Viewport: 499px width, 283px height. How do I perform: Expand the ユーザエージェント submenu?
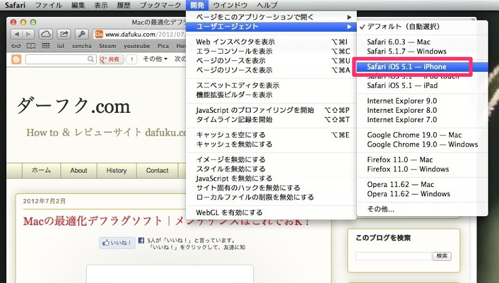[x=271, y=27]
